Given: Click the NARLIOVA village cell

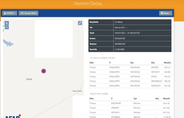Looking at the screenshot, I should pos(156,86).
